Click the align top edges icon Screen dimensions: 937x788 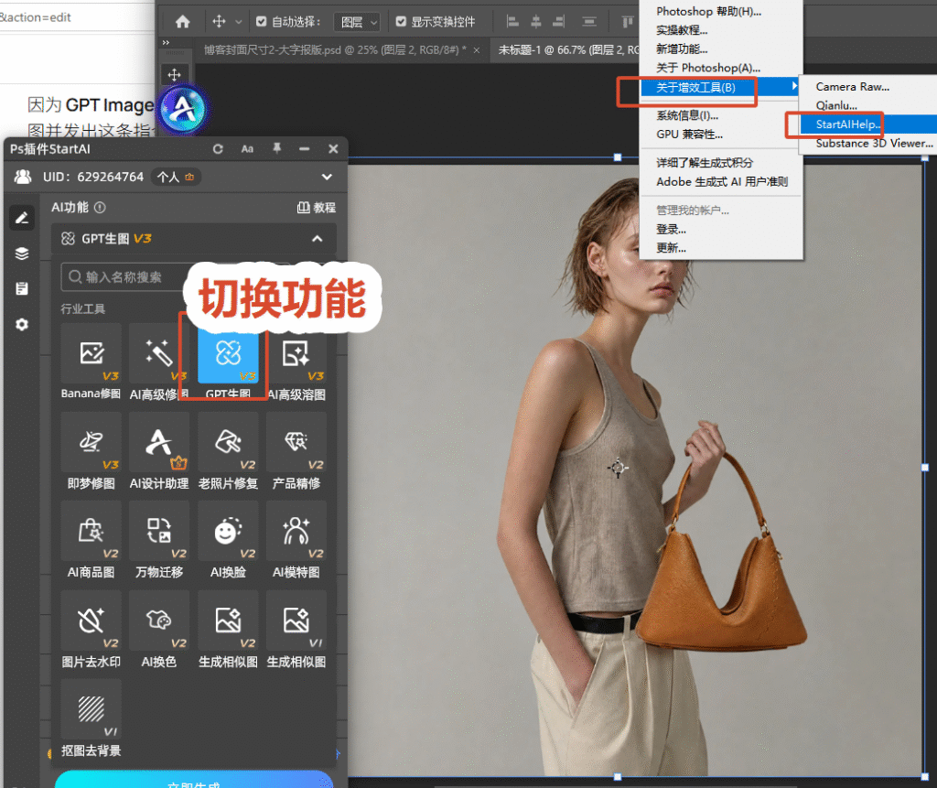(627, 22)
